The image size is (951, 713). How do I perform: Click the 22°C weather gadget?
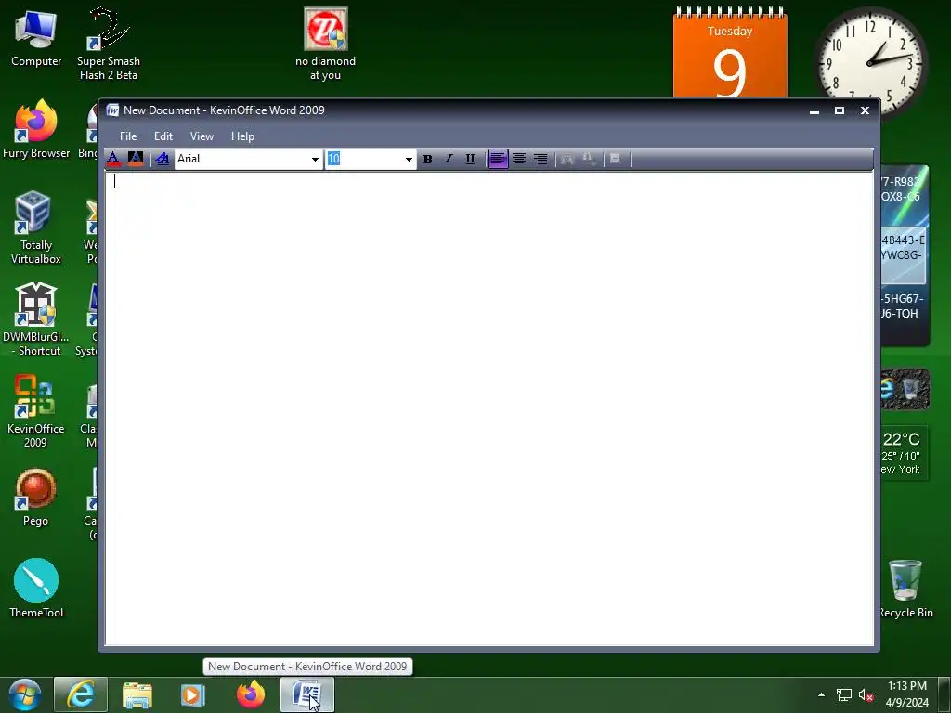click(x=903, y=453)
